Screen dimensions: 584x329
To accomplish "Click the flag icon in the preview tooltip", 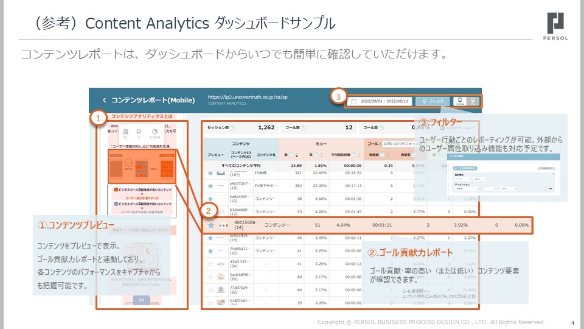I will pyautogui.click(x=139, y=132).
